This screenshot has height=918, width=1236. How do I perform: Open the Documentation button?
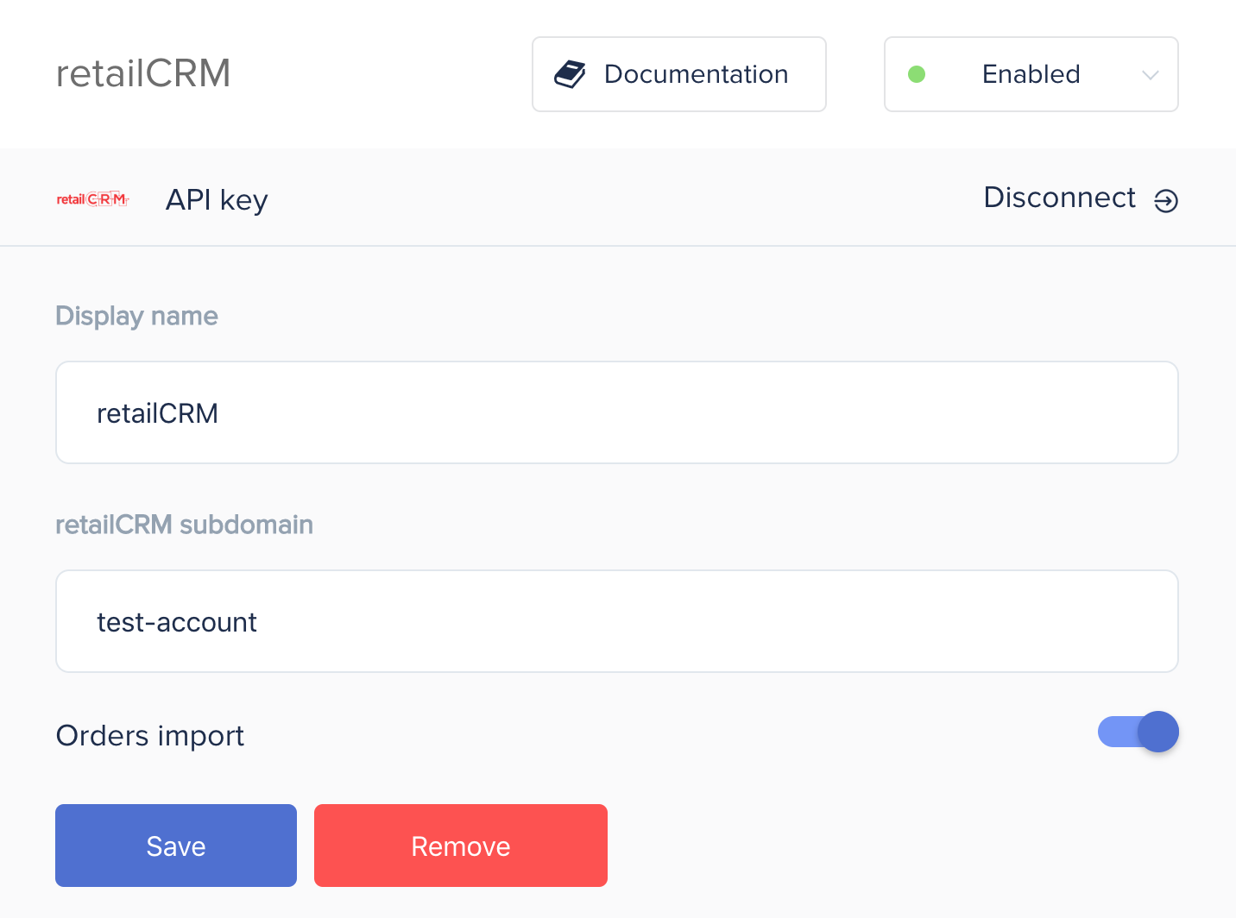(x=679, y=74)
